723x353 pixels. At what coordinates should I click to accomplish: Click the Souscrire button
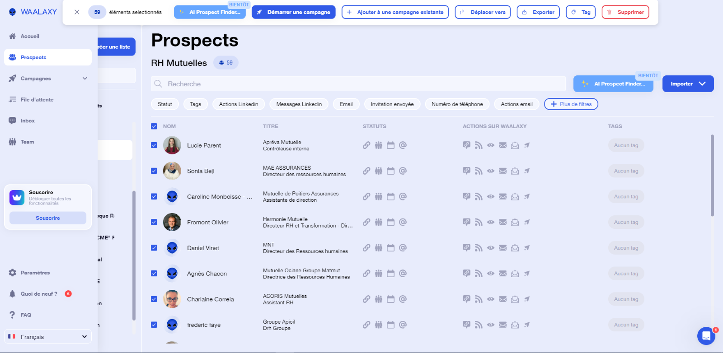coord(48,218)
